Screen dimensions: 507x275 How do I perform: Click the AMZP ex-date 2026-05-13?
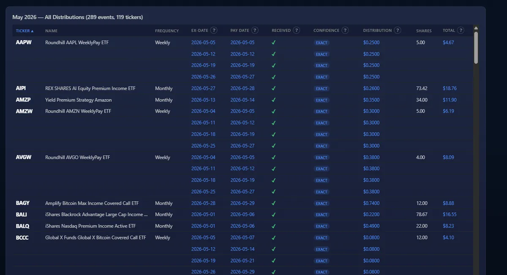(x=203, y=100)
